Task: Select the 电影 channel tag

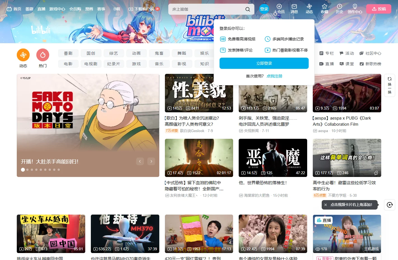Action: point(68,64)
